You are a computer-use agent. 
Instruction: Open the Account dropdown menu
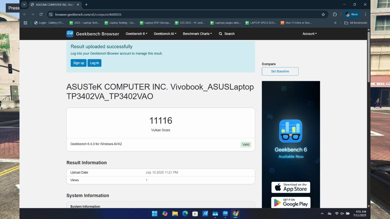click(309, 34)
